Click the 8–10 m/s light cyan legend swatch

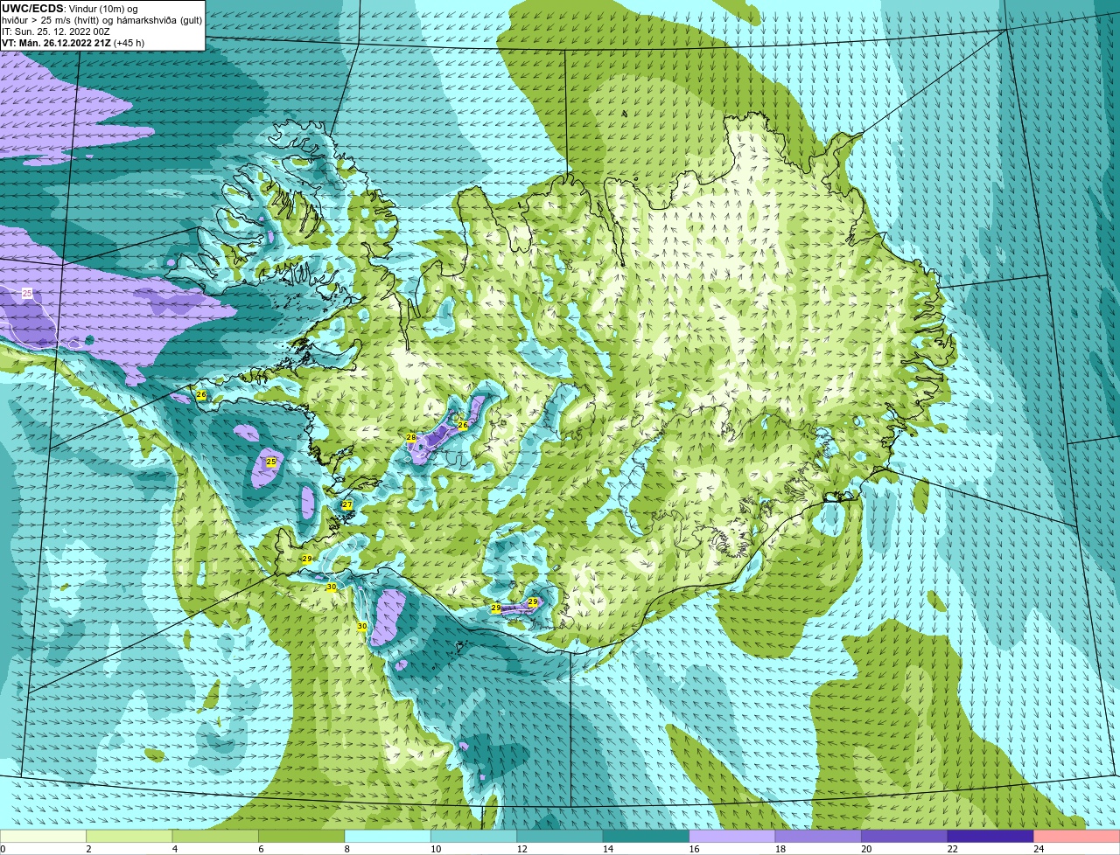(x=388, y=837)
